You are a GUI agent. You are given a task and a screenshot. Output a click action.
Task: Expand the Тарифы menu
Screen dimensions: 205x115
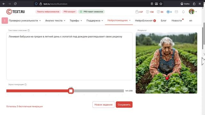pos(76,20)
